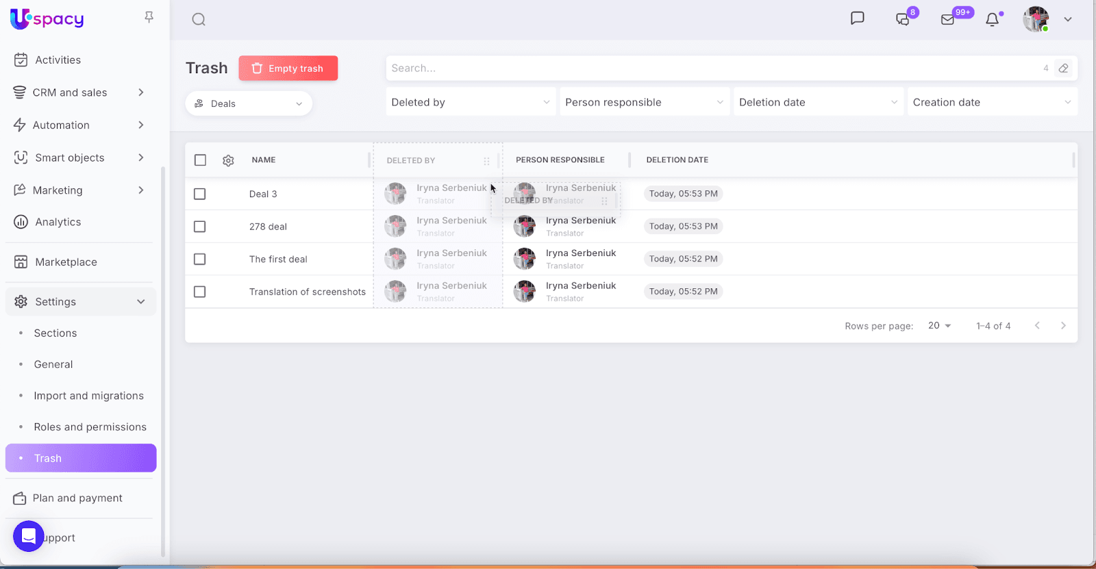Open the notifications bell icon
Screen dimensions: 1096x569
pyautogui.click(x=992, y=19)
